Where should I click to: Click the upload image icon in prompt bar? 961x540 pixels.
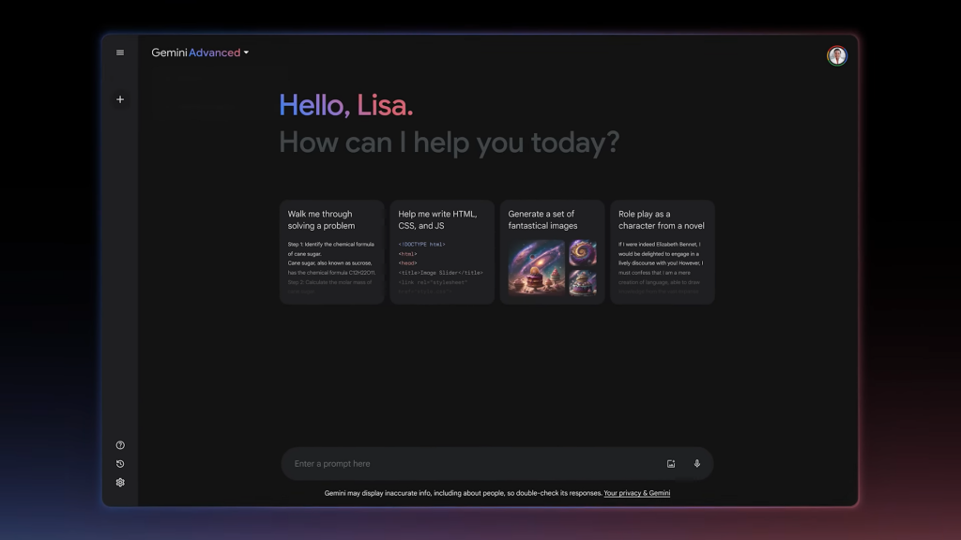671,464
